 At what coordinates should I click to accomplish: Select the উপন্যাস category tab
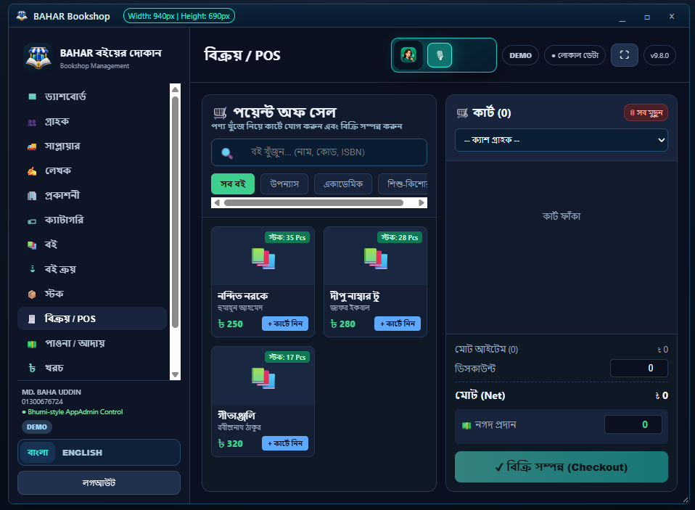284,184
